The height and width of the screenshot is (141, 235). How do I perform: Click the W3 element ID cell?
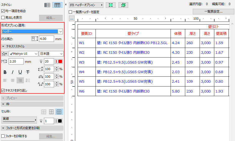[x=87, y=62]
